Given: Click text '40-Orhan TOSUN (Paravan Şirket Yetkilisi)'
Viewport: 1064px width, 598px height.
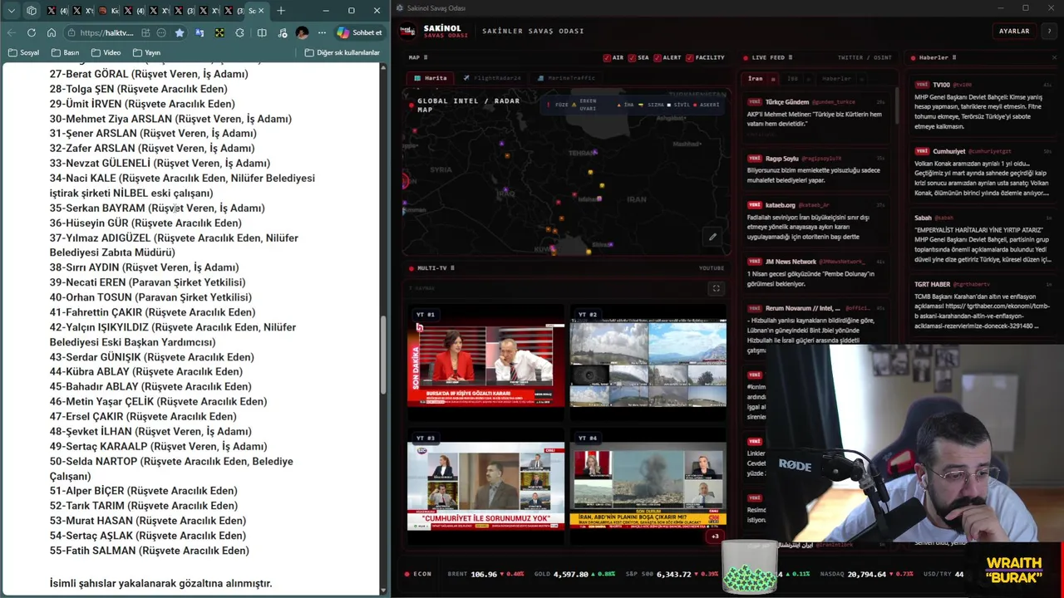Looking at the screenshot, I should (150, 297).
